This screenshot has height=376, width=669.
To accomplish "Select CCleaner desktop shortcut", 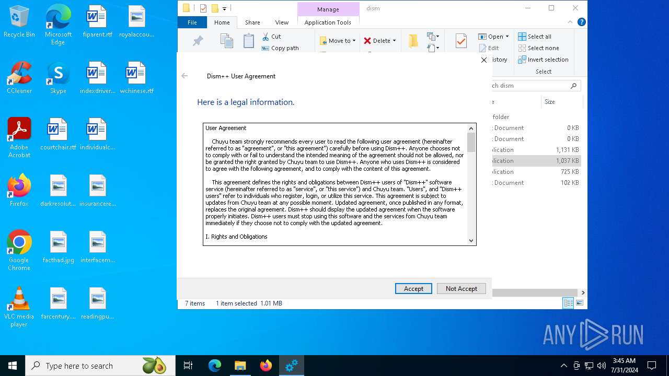I will pos(19,78).
